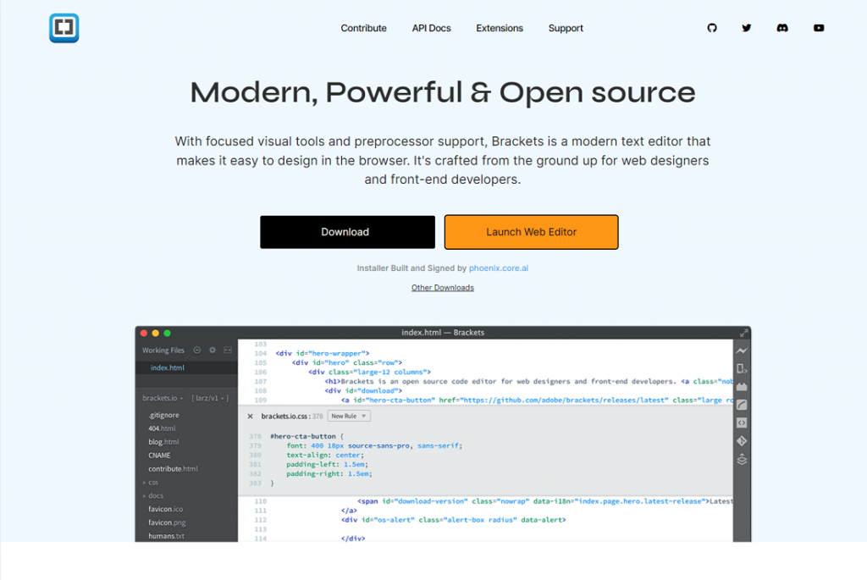
Task: Expand the css folder
Action: (x=151, y=482)
